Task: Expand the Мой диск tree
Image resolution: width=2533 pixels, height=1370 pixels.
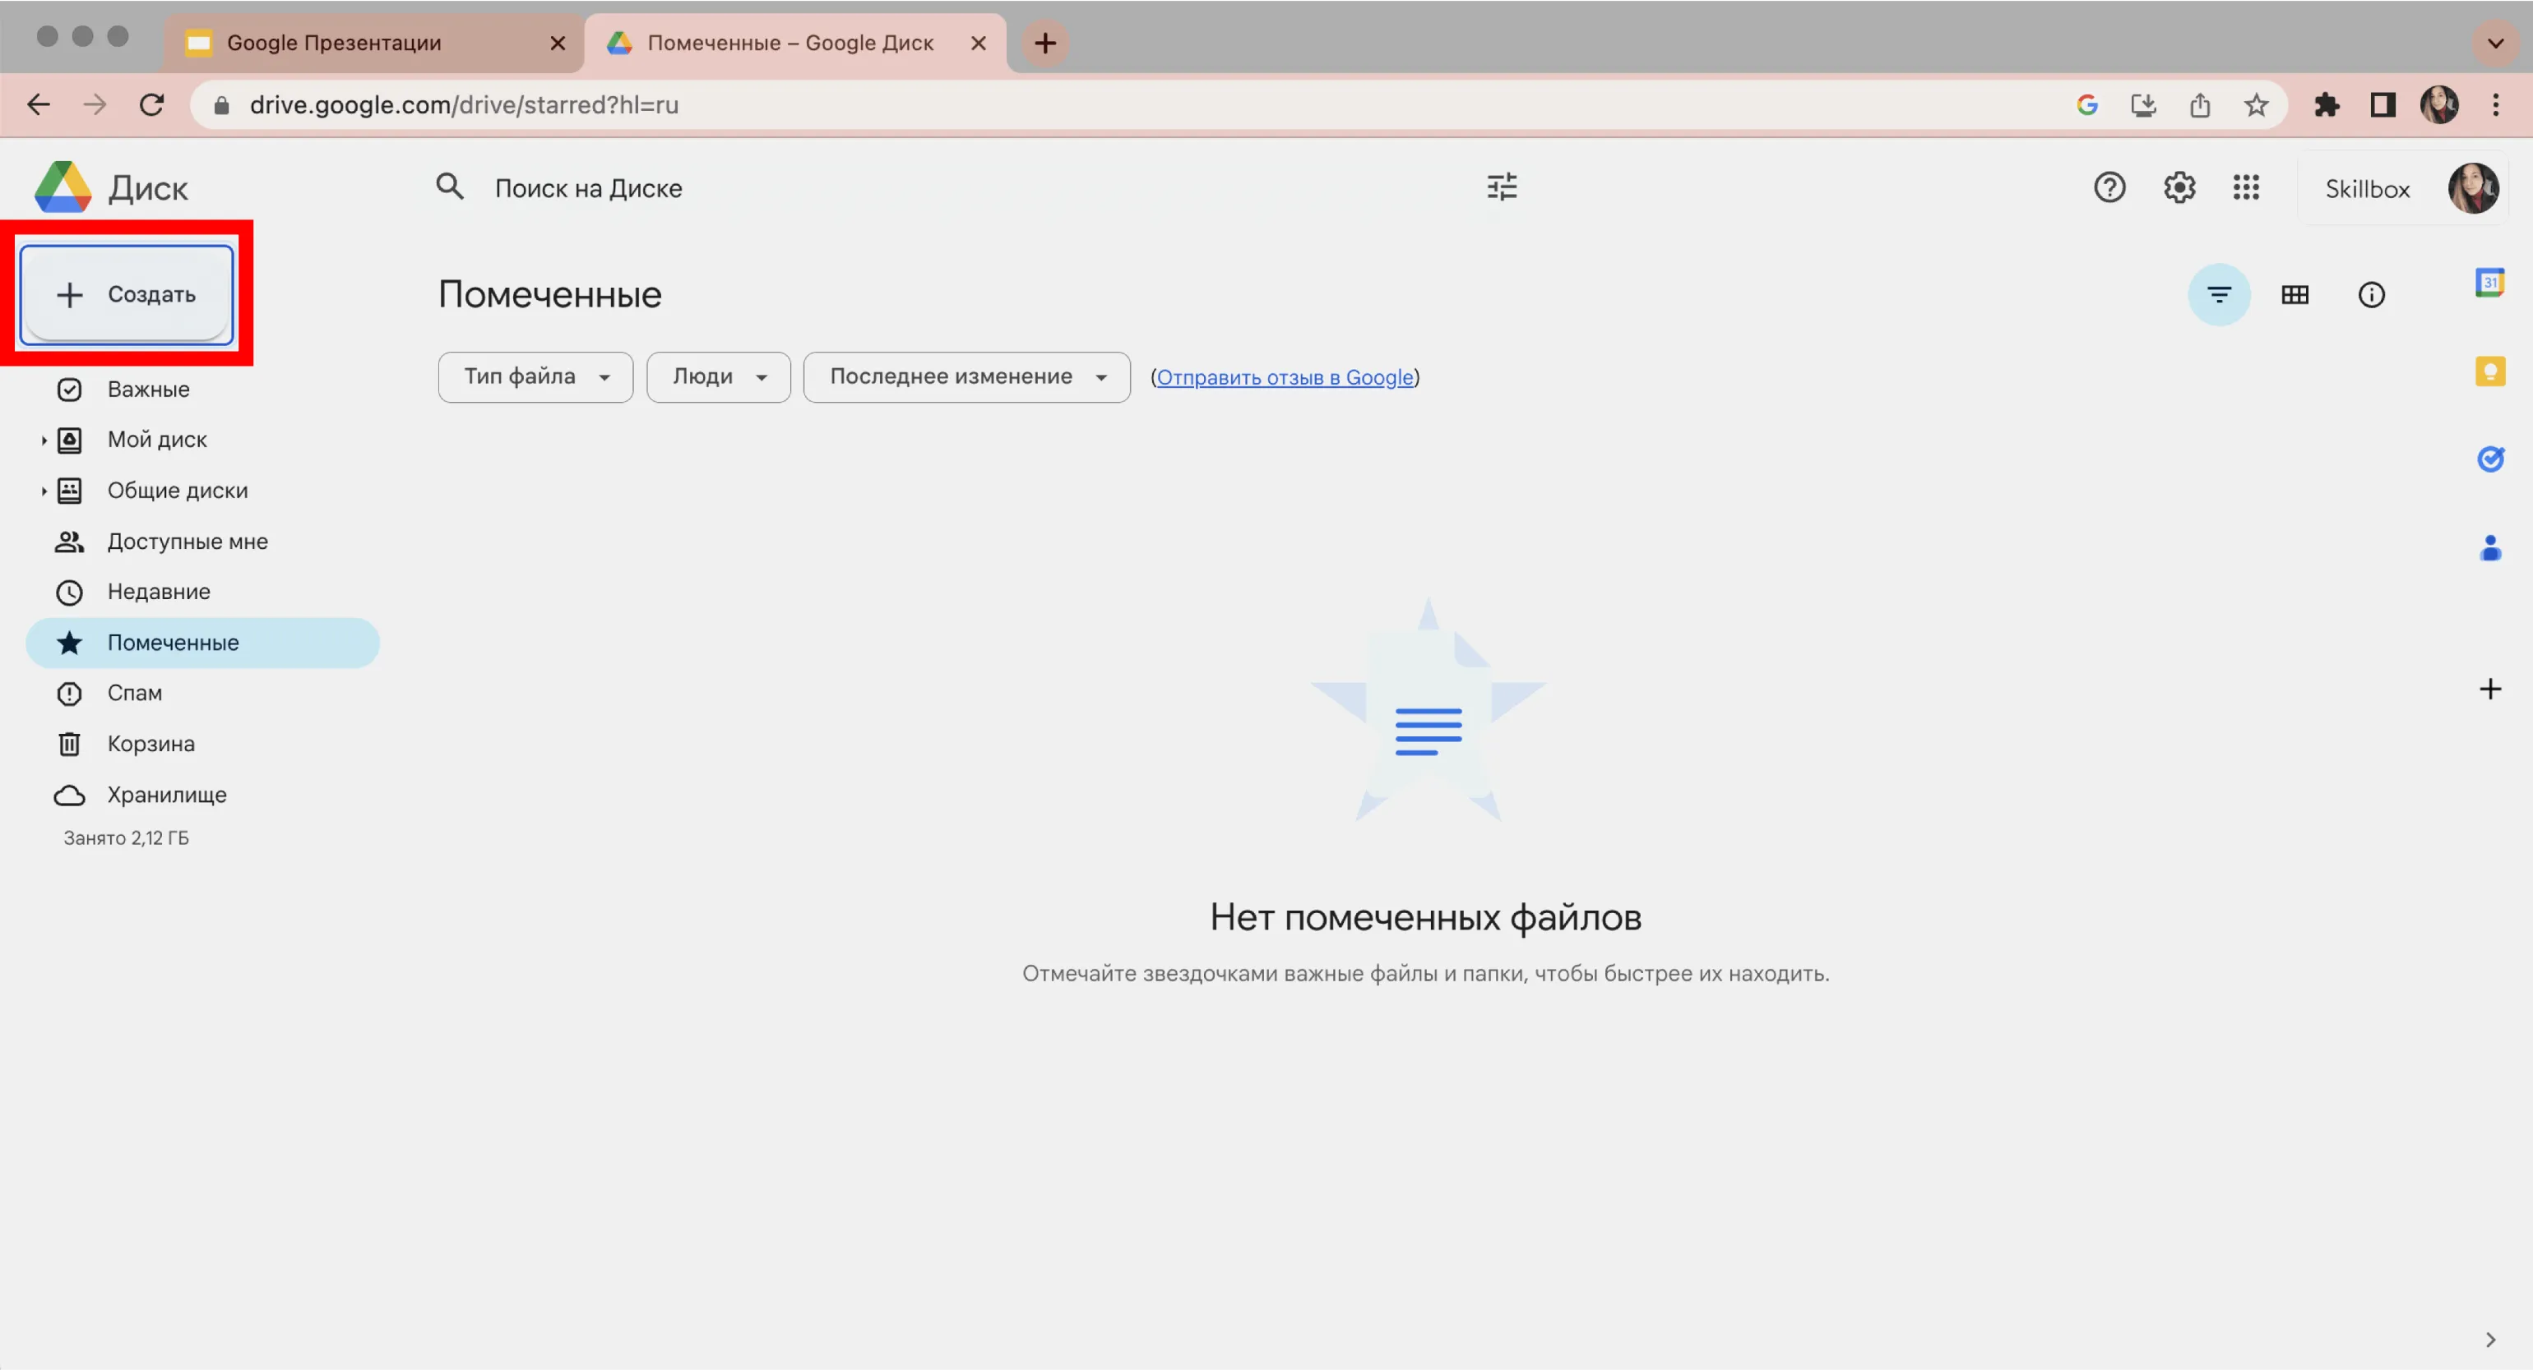Action: (44, 441)
